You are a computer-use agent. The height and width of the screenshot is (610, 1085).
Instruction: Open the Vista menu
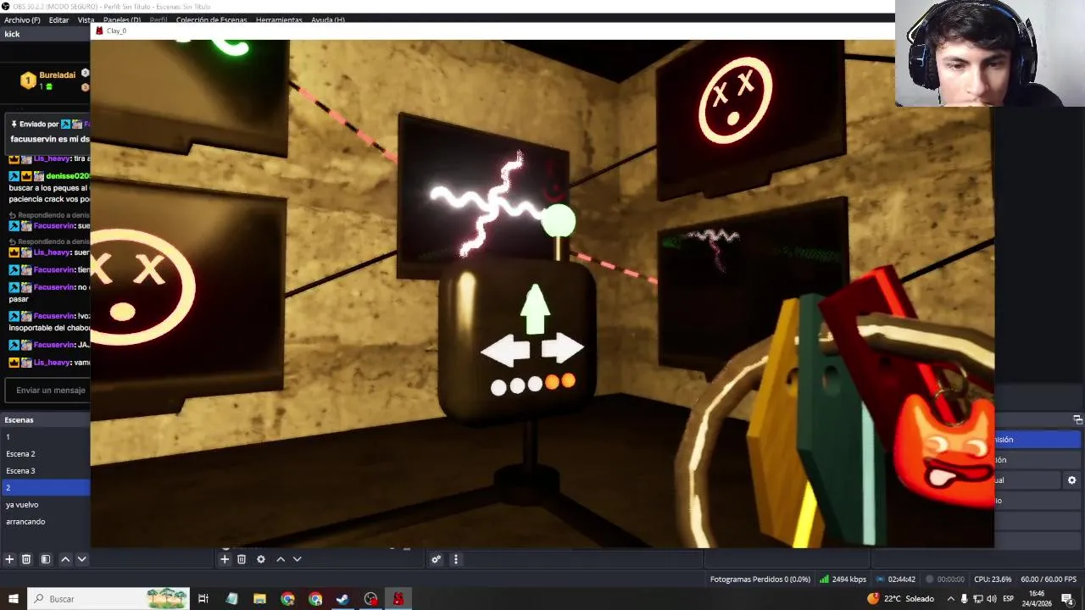tap(86, 19)
